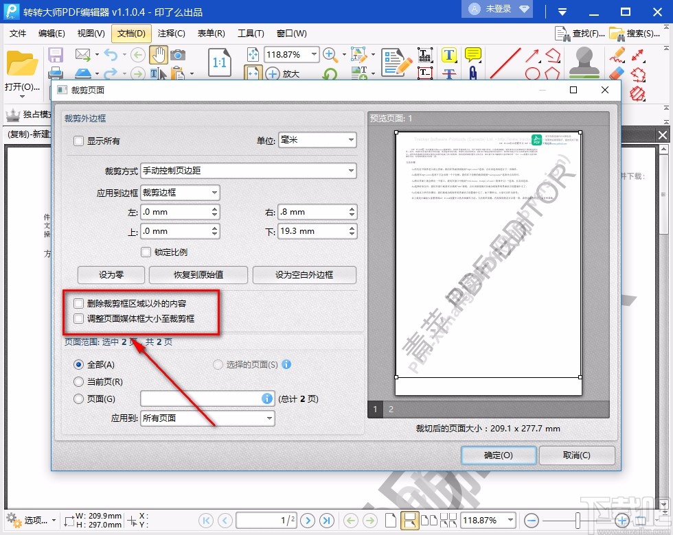This screenshot has height=535, width=673.
Task: Click the 页面(G) range input field
Action: [207, 399]
